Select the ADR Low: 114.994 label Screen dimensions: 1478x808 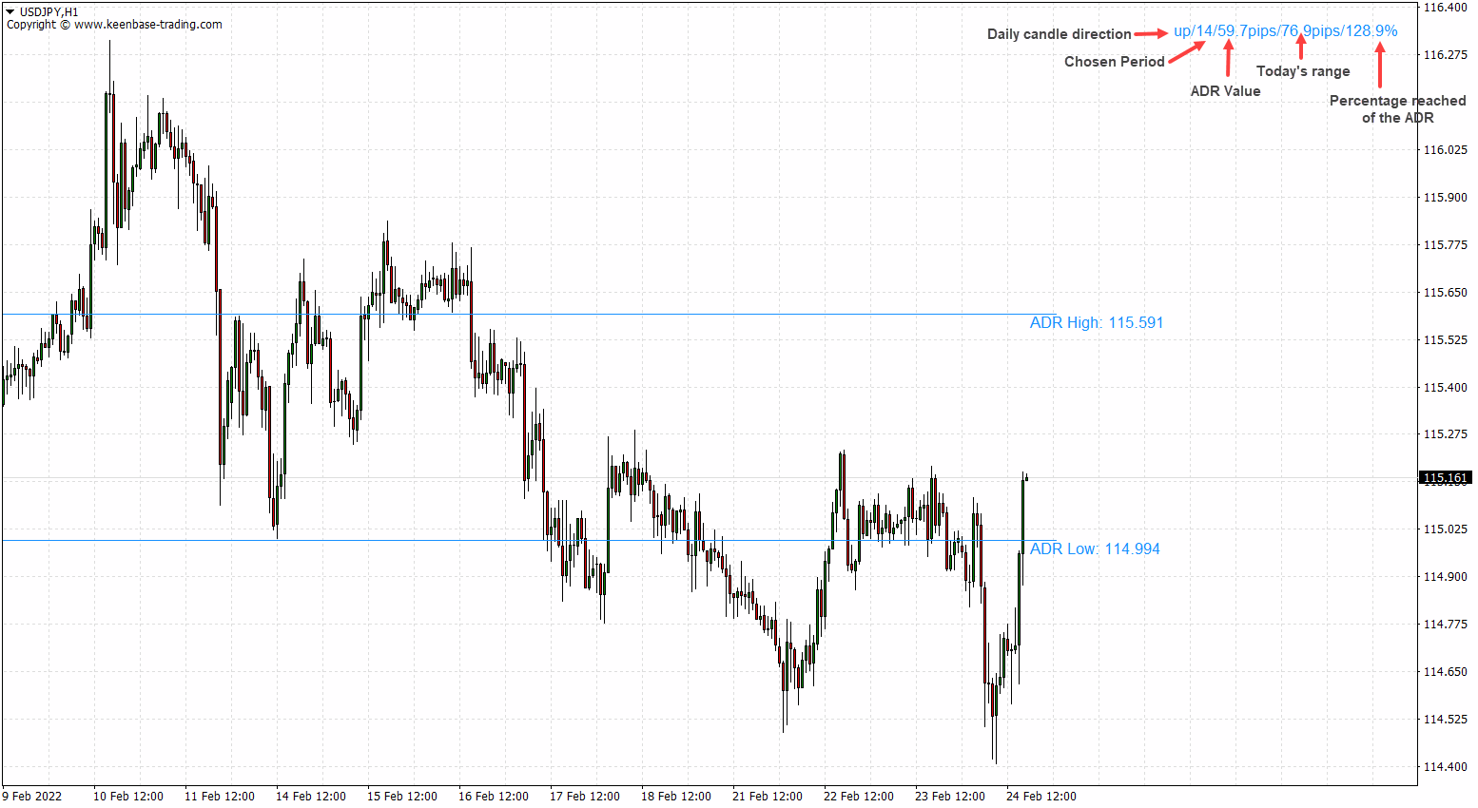point(1095,549)
